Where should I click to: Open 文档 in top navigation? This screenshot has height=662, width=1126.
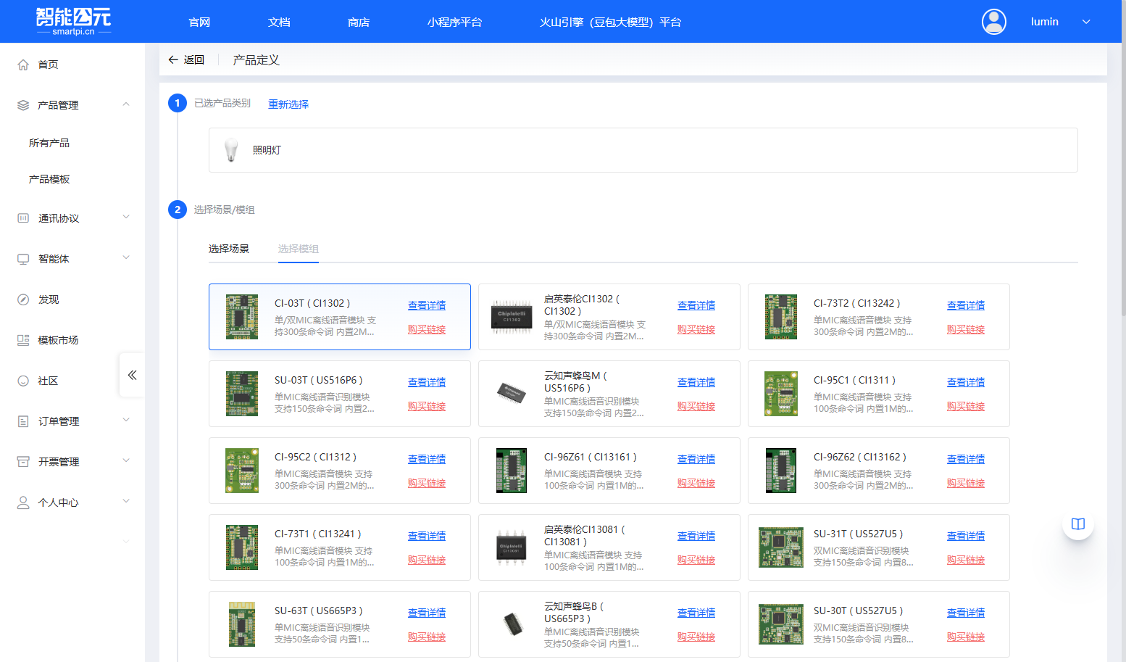(x=279, y=22)
